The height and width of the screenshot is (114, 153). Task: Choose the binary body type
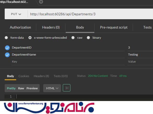pos(88,38)
